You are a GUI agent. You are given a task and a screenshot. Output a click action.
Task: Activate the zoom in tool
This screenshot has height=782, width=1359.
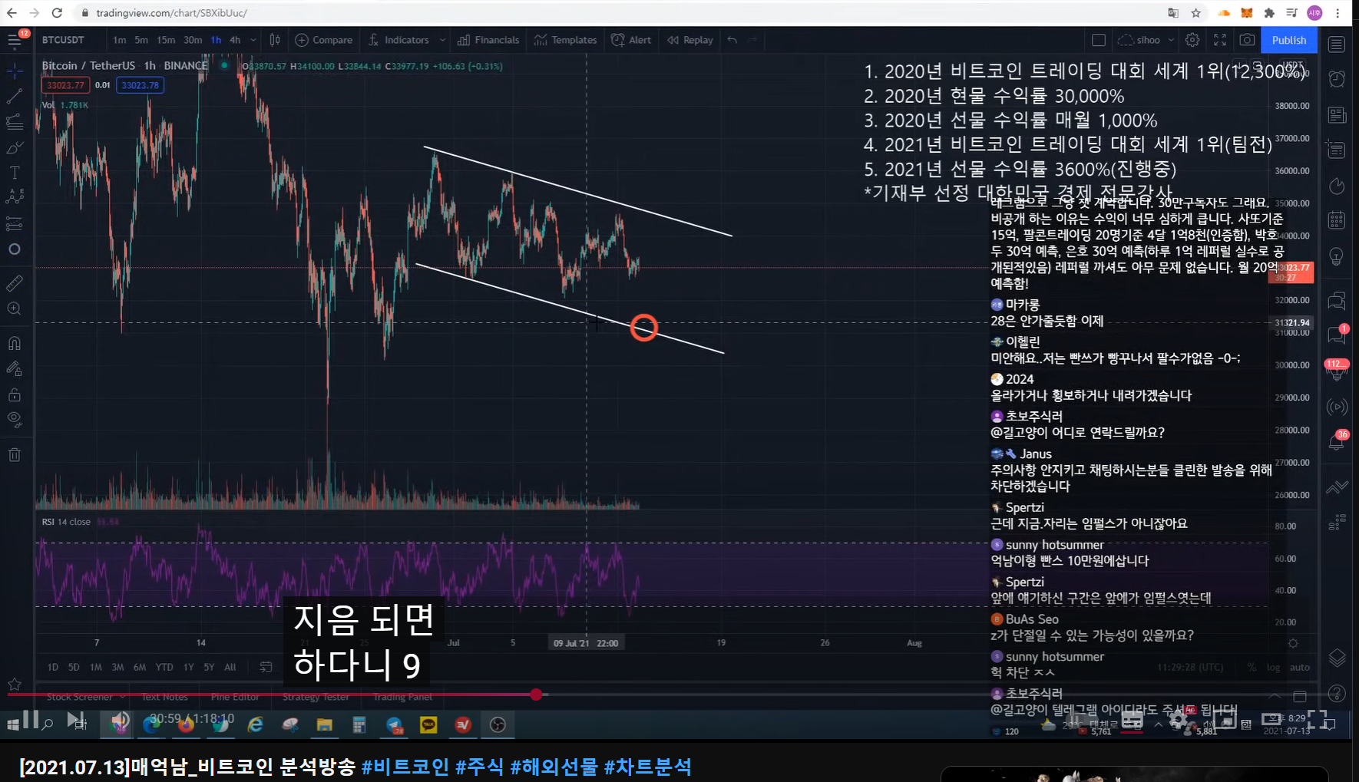click(x=15, y=309)
